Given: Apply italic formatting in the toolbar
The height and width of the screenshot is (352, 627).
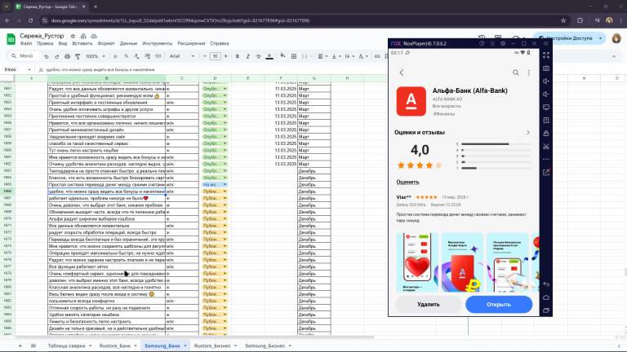Looking at the screenshot, I should point(248,56).
